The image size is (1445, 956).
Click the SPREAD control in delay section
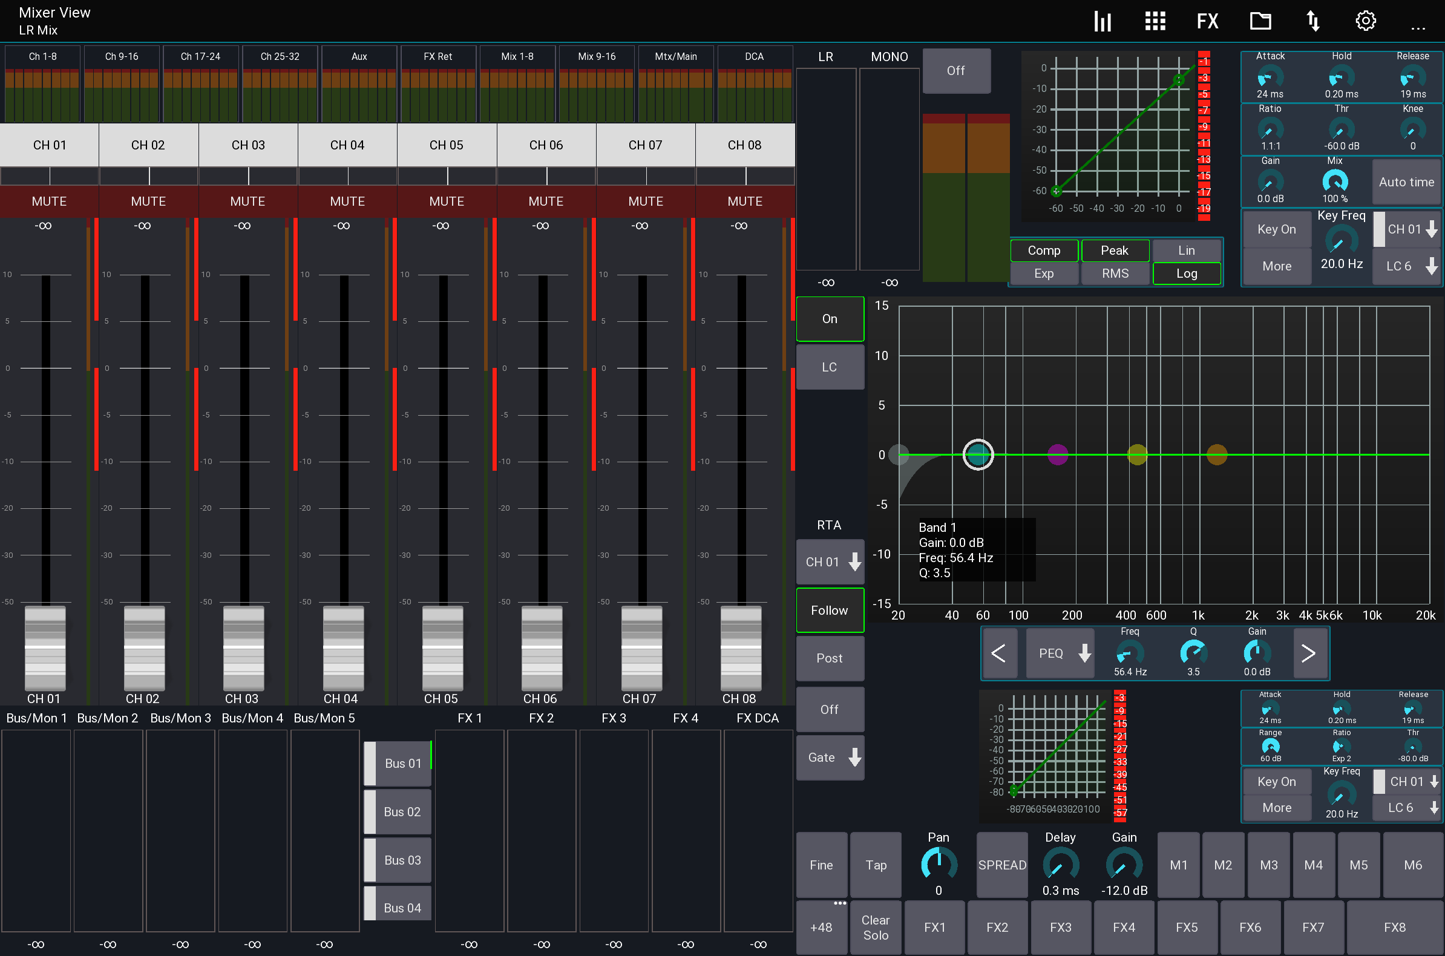tap(1001, 865)
